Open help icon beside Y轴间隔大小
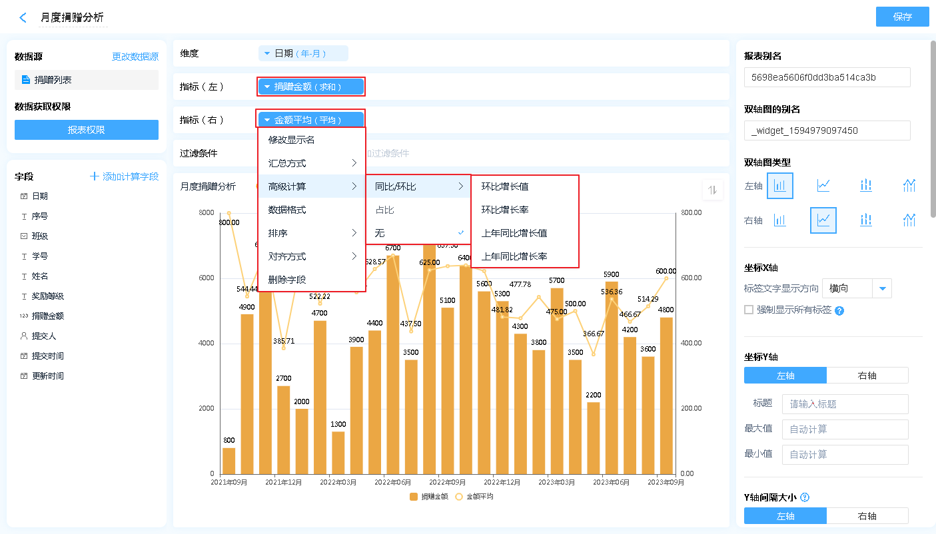 coord(805,497)
